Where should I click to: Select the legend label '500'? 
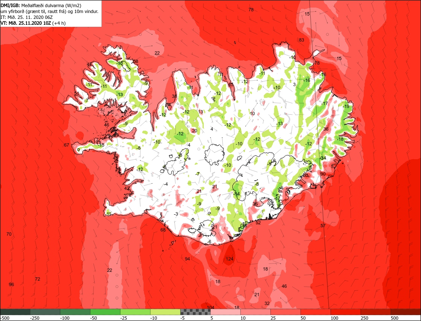[395, 318]
